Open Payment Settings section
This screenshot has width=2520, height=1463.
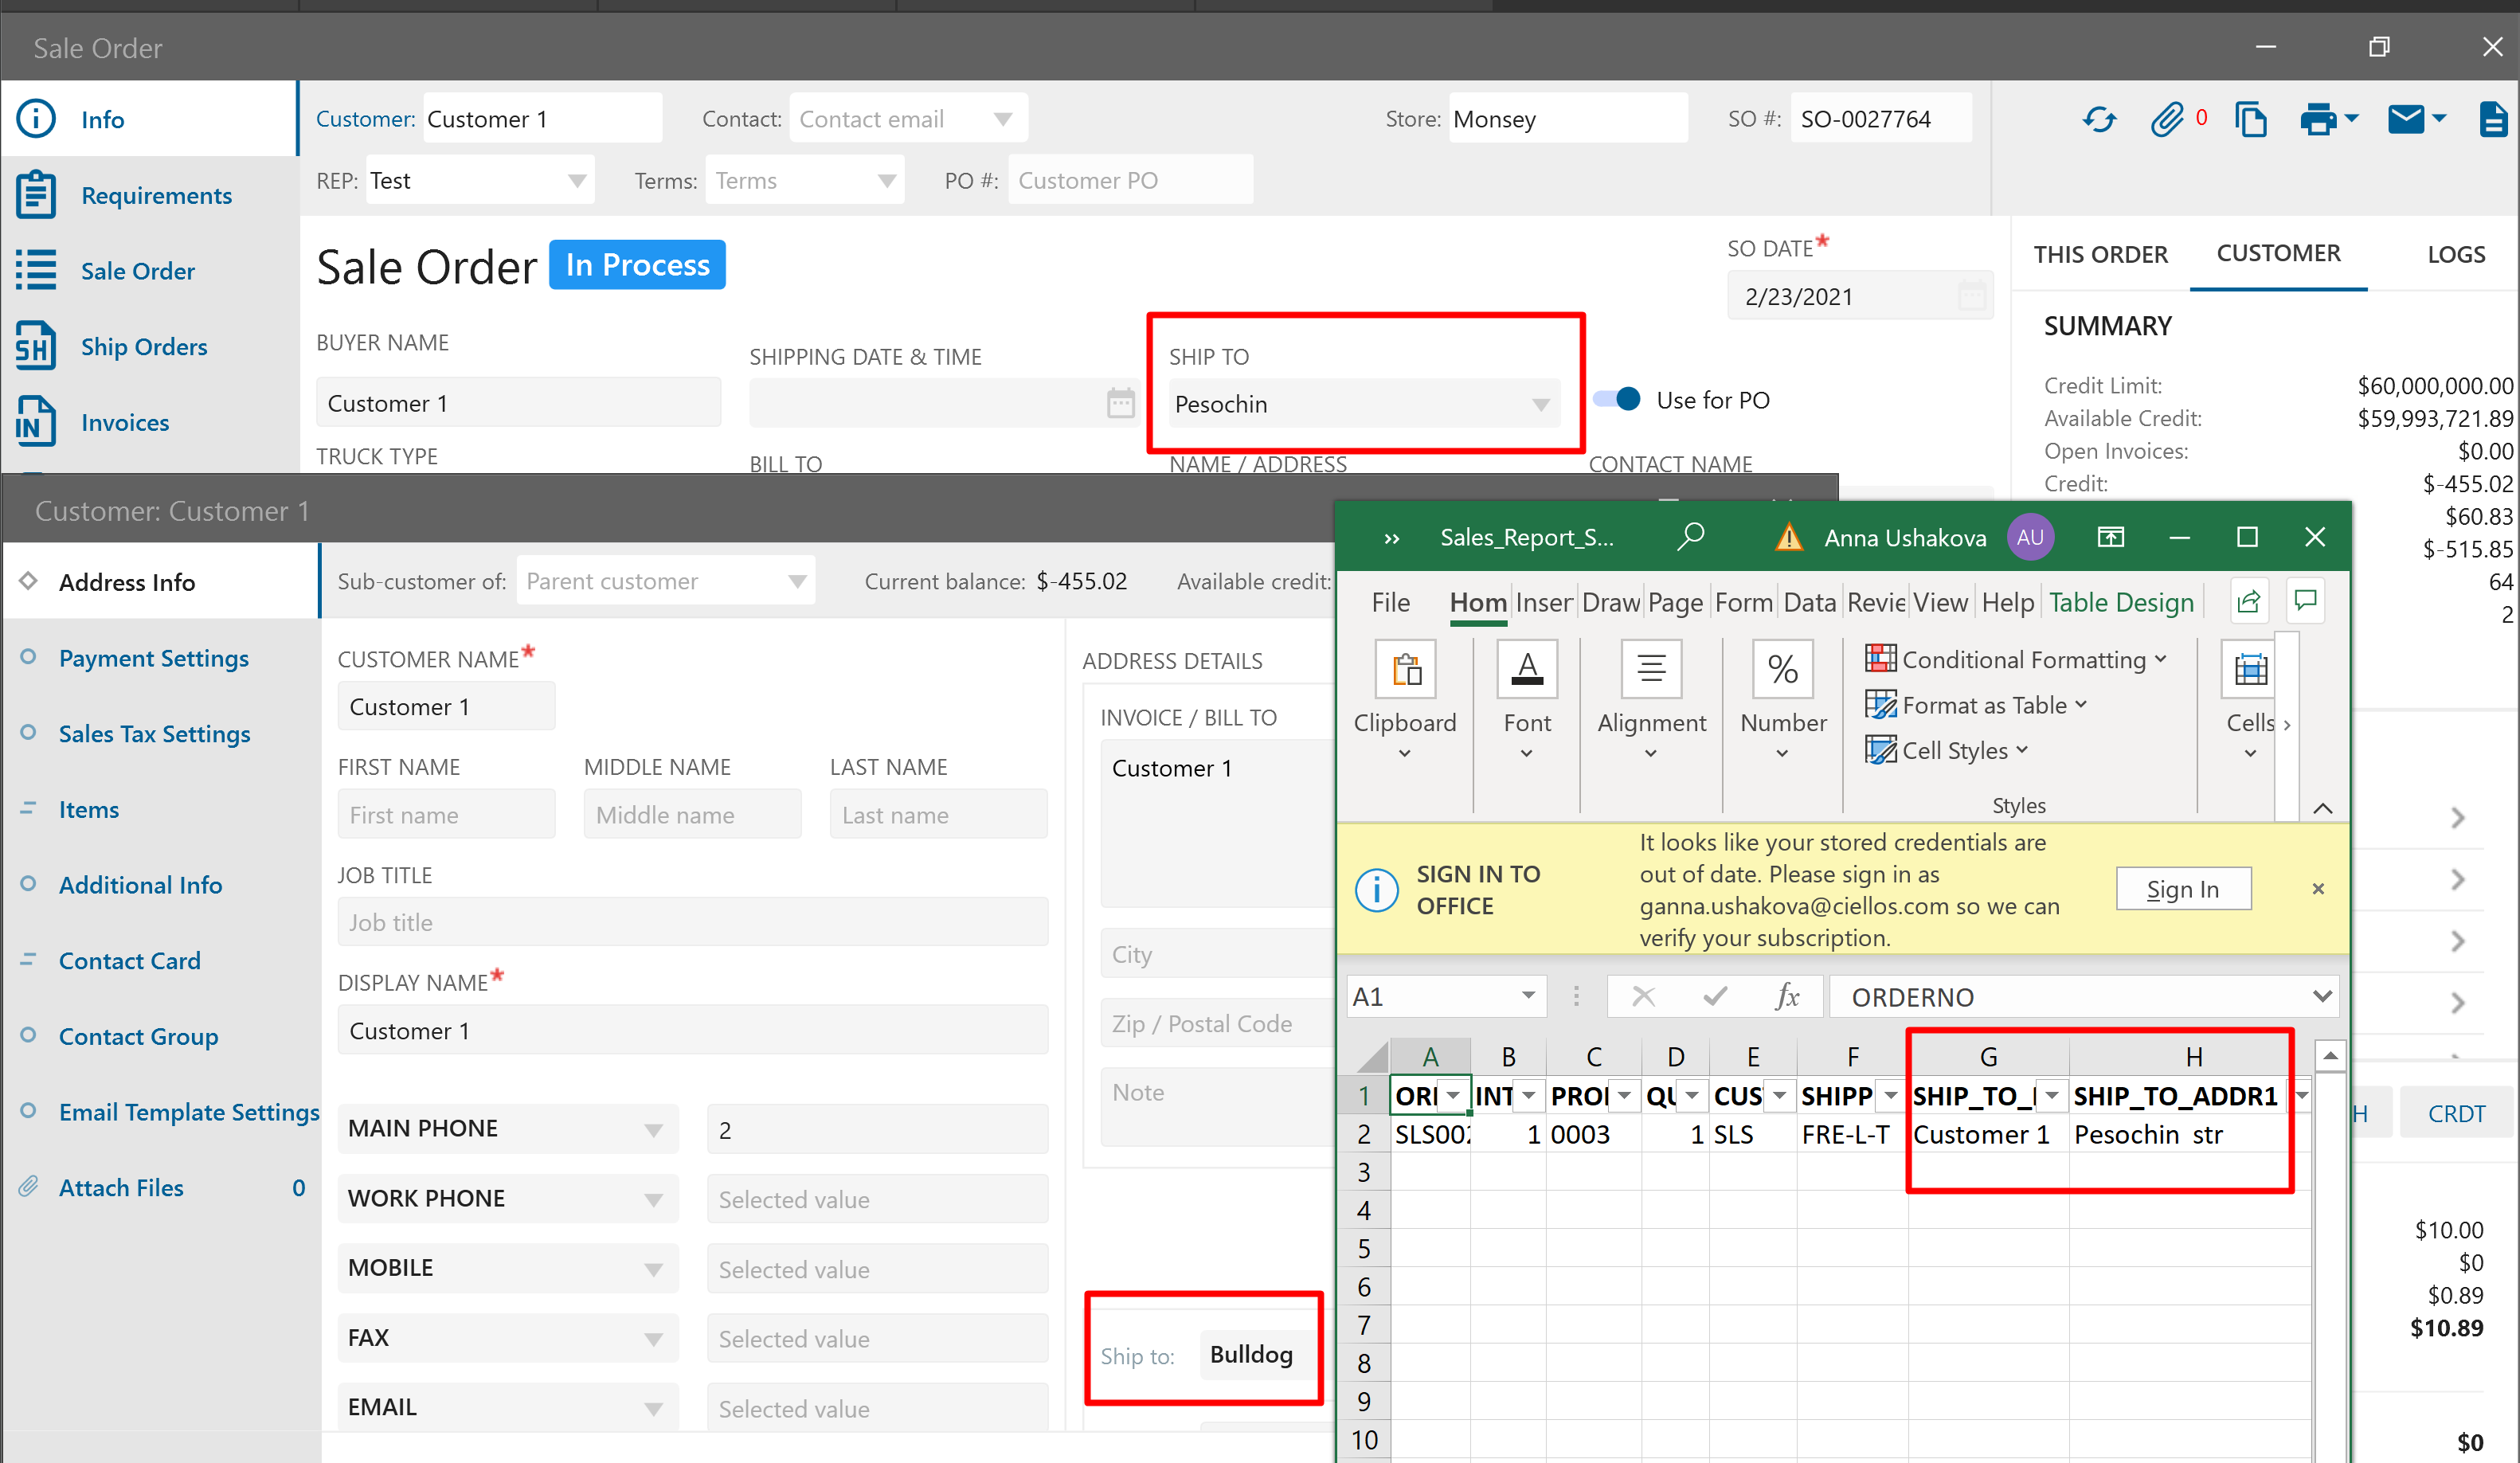(x=153, y=658)
